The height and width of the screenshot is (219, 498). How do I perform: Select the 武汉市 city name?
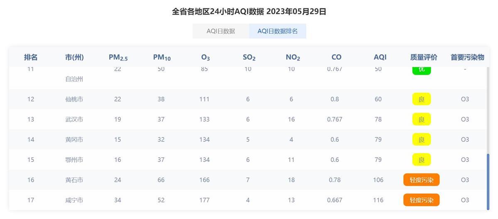click(x=74, y=119)
